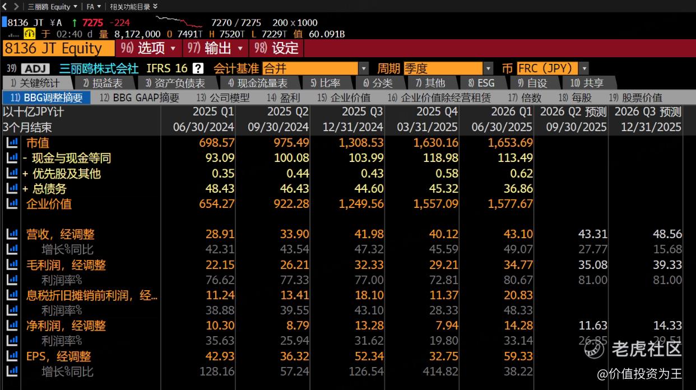
Task: Click chart icon next to EPS, 经调整
Action: click(x=12, y=356)
